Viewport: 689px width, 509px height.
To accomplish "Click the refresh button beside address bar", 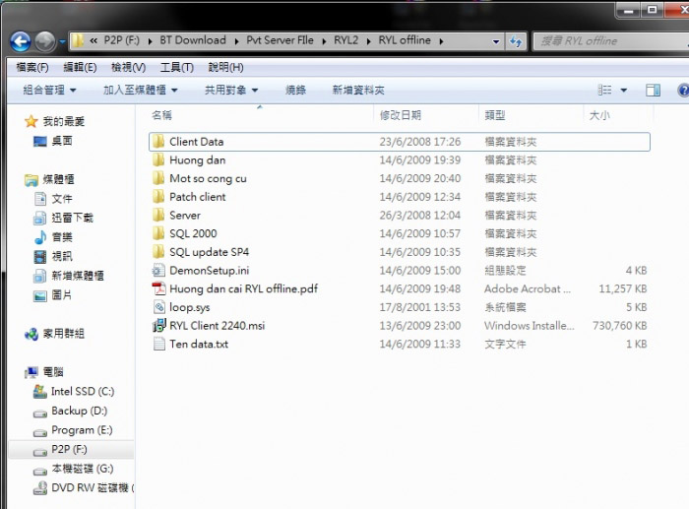I will [515, 41].
